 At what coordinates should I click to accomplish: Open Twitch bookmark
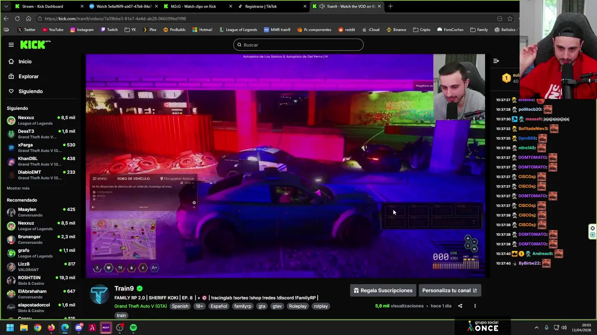click(109, 30)
